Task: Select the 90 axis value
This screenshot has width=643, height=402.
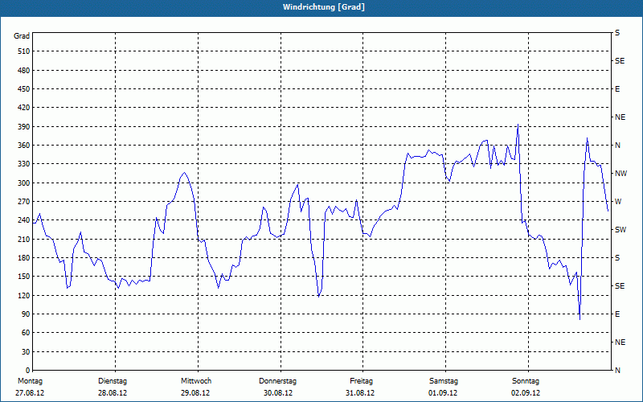Action: click(x=26, y=314)
